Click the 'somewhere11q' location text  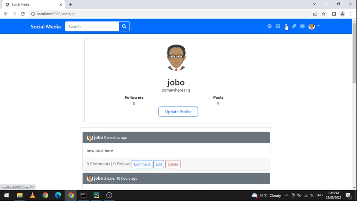pos(176,90)
